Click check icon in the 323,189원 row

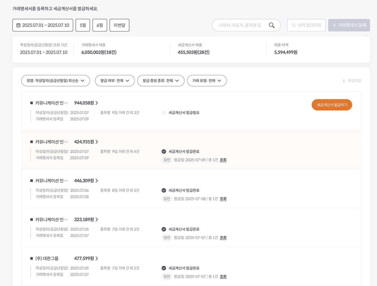pyautogui.click(x=164, y=229)
